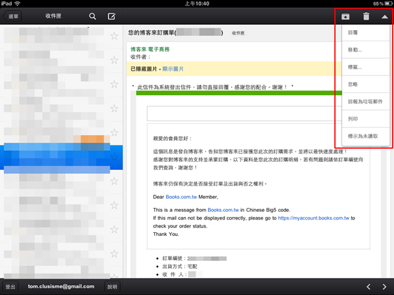Open the search magnifier icon

point(93,16)
